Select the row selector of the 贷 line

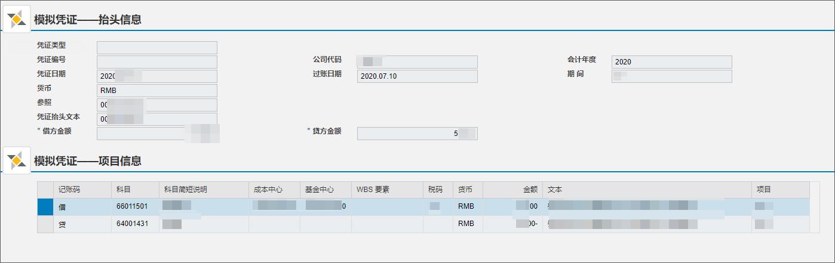(45, 224)
